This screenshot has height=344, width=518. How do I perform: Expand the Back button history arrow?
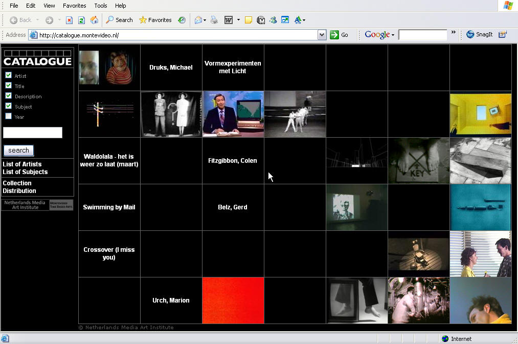(37, 20)
